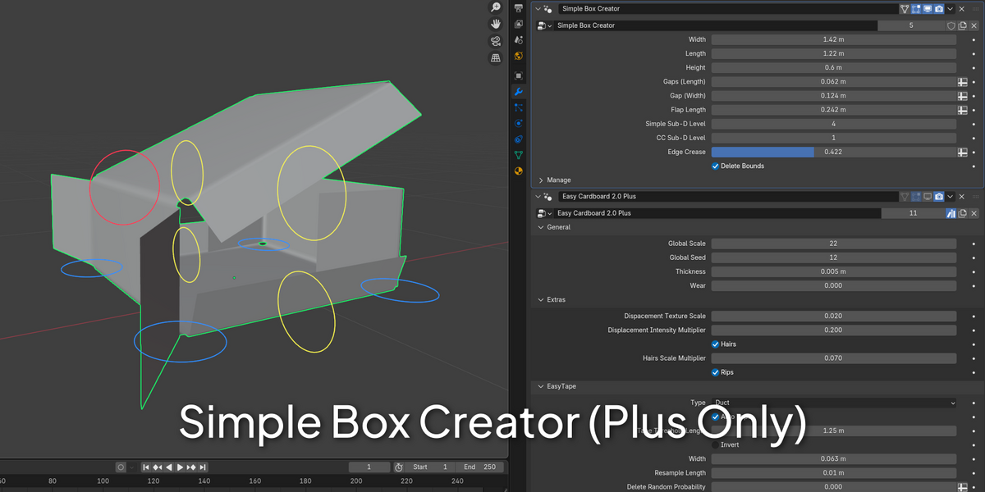The image size is (985, 492).
Task: Open the Object properties tab
Action: [x=519, y=74]
